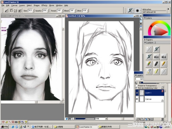Image resolution: width=172 pixels, height=129 pixels.
Task: Uncheck Pick Up Underlying Color
Action: [x=136, y=88]
